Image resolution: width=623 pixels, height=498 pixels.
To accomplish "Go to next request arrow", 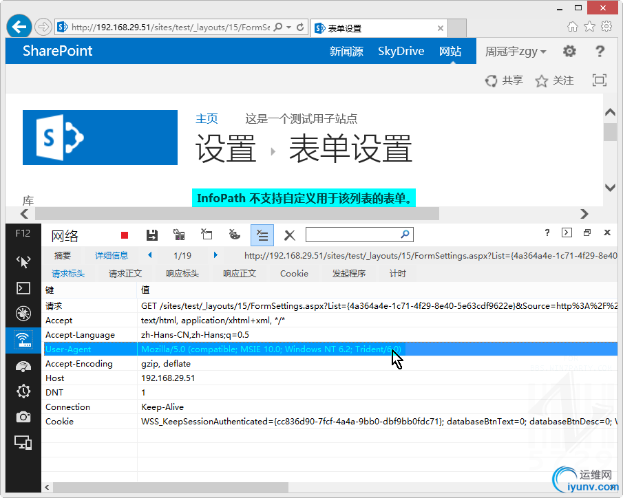I will tap(215, 255).
